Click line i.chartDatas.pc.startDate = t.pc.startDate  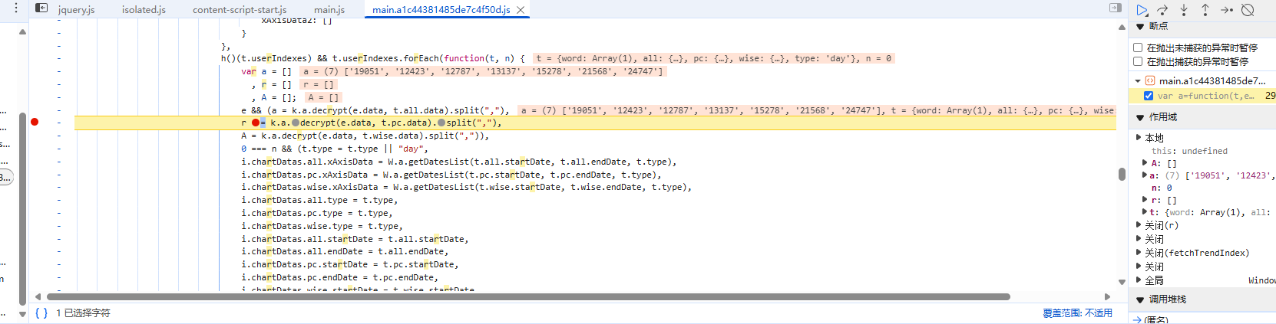349,264
